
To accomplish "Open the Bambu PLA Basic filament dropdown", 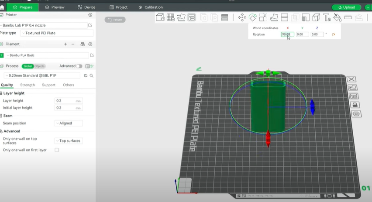I will 47,55.
